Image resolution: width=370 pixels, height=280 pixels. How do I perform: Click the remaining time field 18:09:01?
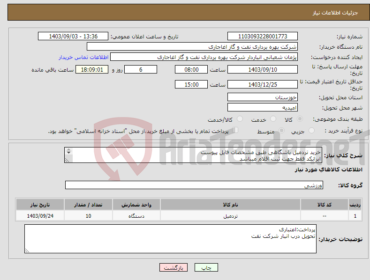(92, 69)
